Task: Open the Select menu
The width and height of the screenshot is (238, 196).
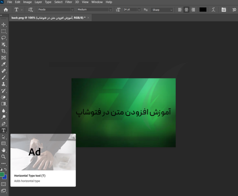Action: tap(58, 2)
